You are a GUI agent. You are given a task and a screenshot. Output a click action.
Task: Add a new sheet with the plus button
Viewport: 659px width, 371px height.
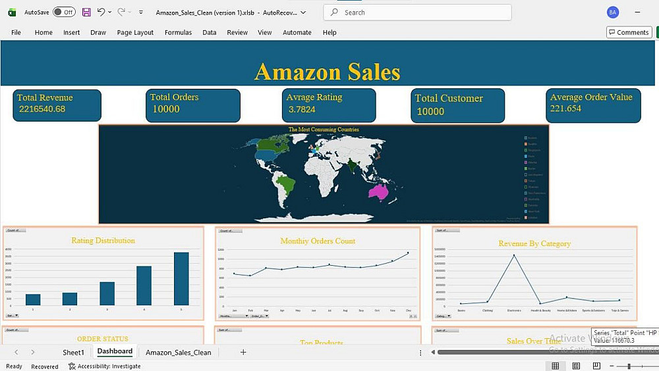[x=243, y=352]
